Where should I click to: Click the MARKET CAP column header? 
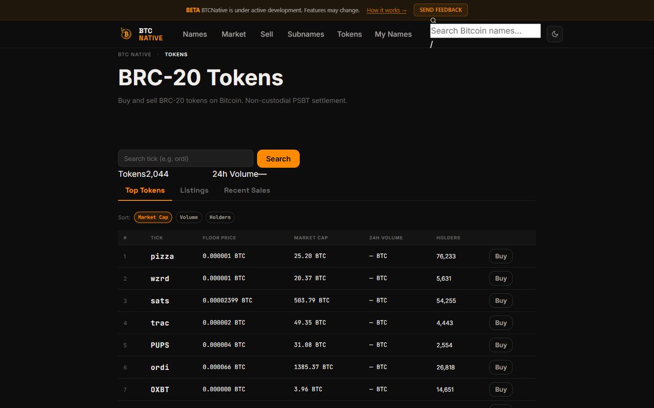311,238
